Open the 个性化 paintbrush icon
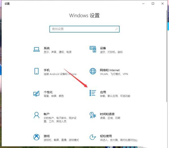The width and height of the screenshot is (169, 148). (x=36, y=93)
